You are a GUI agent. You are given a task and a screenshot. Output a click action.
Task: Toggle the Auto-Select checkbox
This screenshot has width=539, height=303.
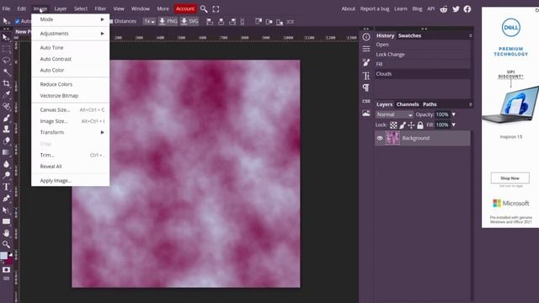17,21
